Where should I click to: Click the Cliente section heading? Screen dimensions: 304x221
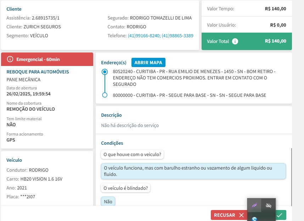[14, 9]
